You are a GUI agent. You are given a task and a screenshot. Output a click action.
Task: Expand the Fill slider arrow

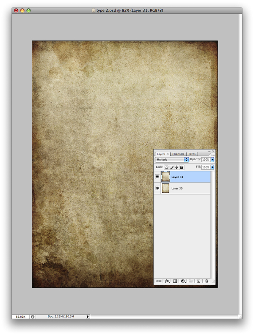213,167
